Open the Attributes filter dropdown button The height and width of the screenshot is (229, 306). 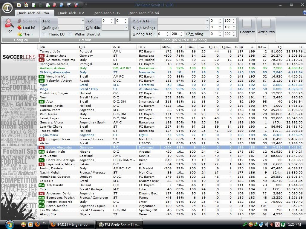[x=266, y=30]
